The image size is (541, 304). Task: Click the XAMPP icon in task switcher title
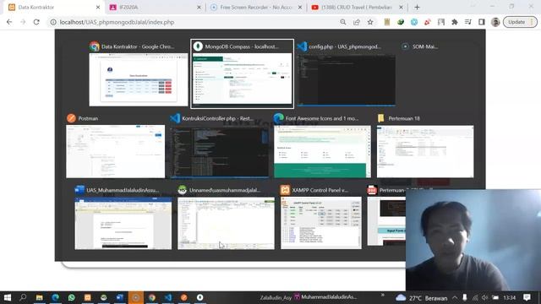tap(286, 190)
